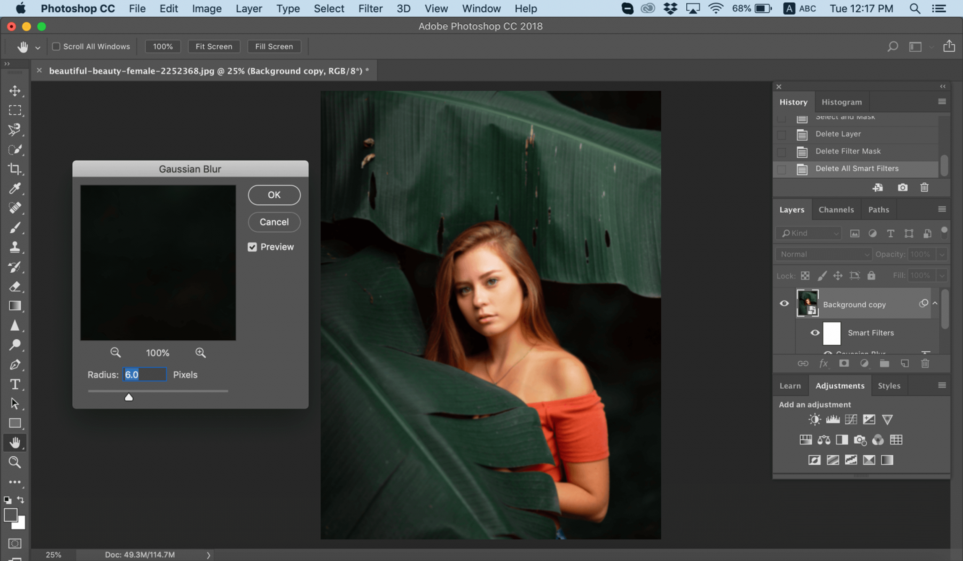963x561 pixels.
Task: Click the Radius value input field
Action: [x=143, y=375]
